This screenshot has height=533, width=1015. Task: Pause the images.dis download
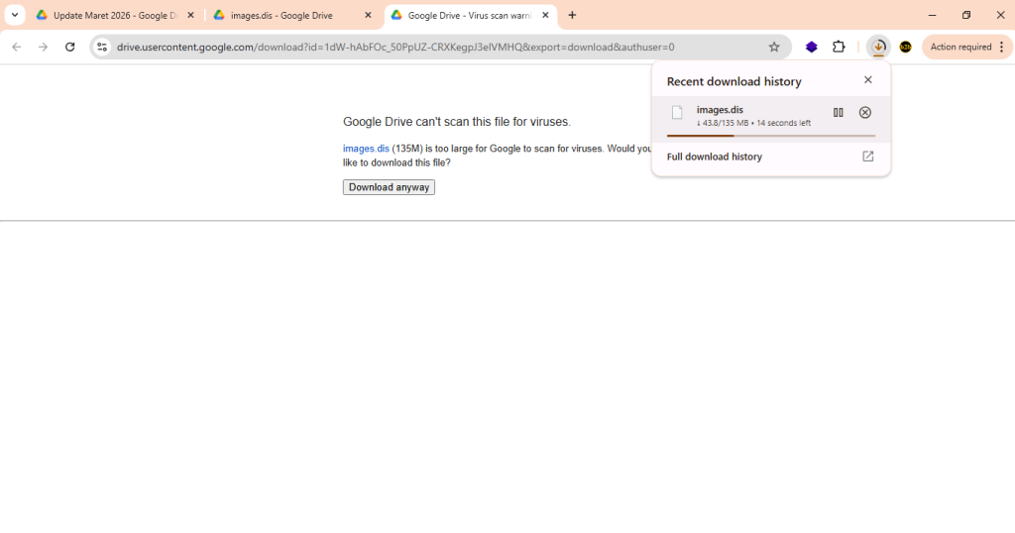[838, 113]
